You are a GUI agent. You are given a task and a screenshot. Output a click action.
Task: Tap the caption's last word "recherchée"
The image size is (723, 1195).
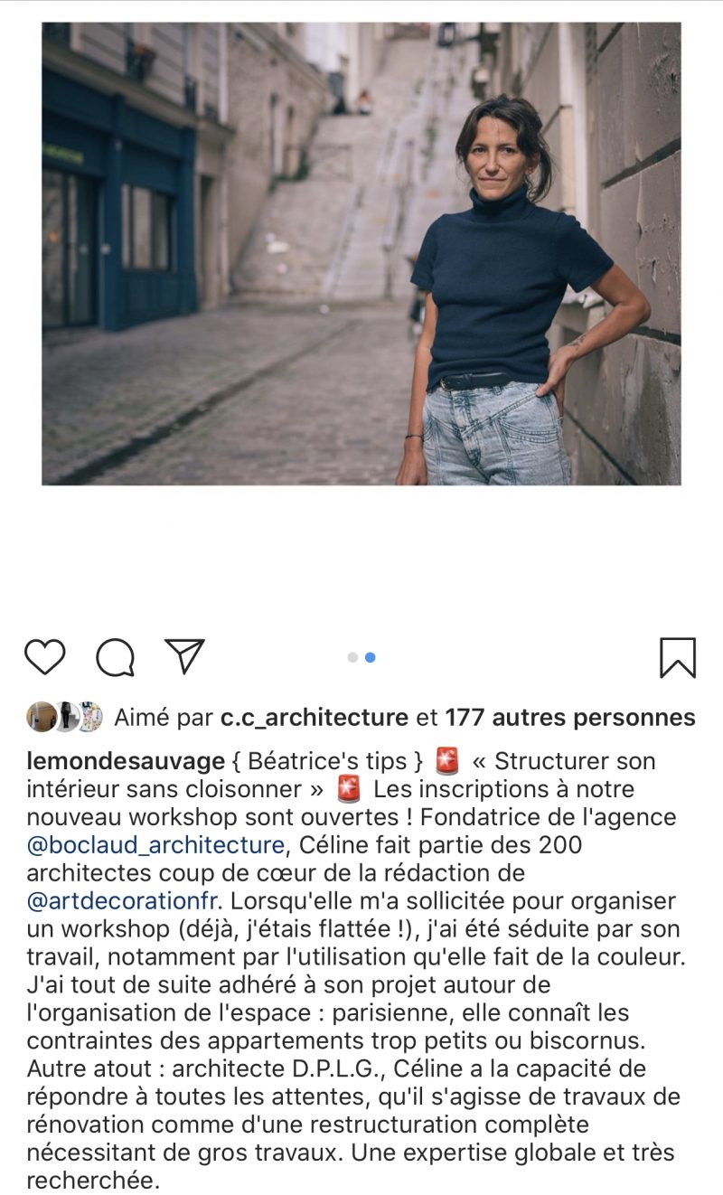pos(93,1181)
